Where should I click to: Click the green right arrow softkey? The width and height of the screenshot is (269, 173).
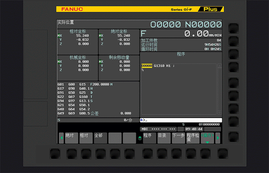coord(218,138)
